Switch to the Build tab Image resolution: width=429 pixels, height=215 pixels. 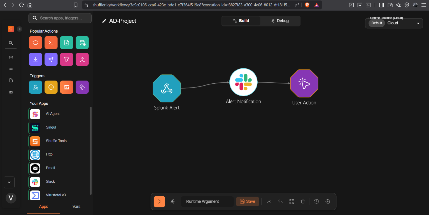tap(241, 21)
